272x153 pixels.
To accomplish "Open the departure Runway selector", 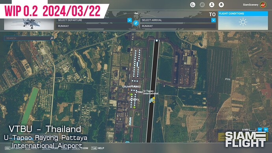I will pyautogui.click(x=94, y=26).
